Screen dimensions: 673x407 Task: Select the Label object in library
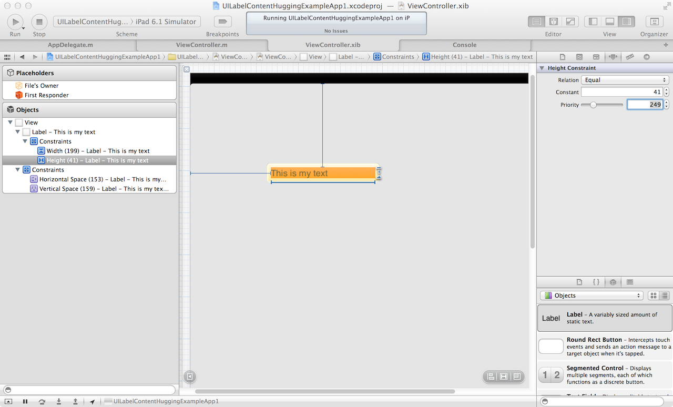(605, 318)
